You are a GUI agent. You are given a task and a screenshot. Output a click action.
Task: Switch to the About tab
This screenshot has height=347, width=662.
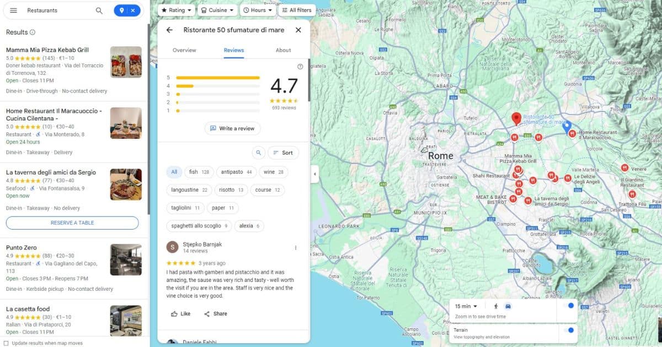pos(284,50)
